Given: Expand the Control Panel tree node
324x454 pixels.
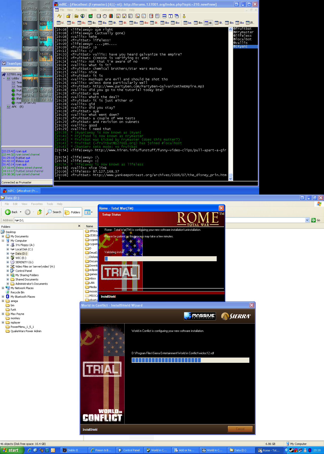Looking at the screenshot, I should (8, 271).
